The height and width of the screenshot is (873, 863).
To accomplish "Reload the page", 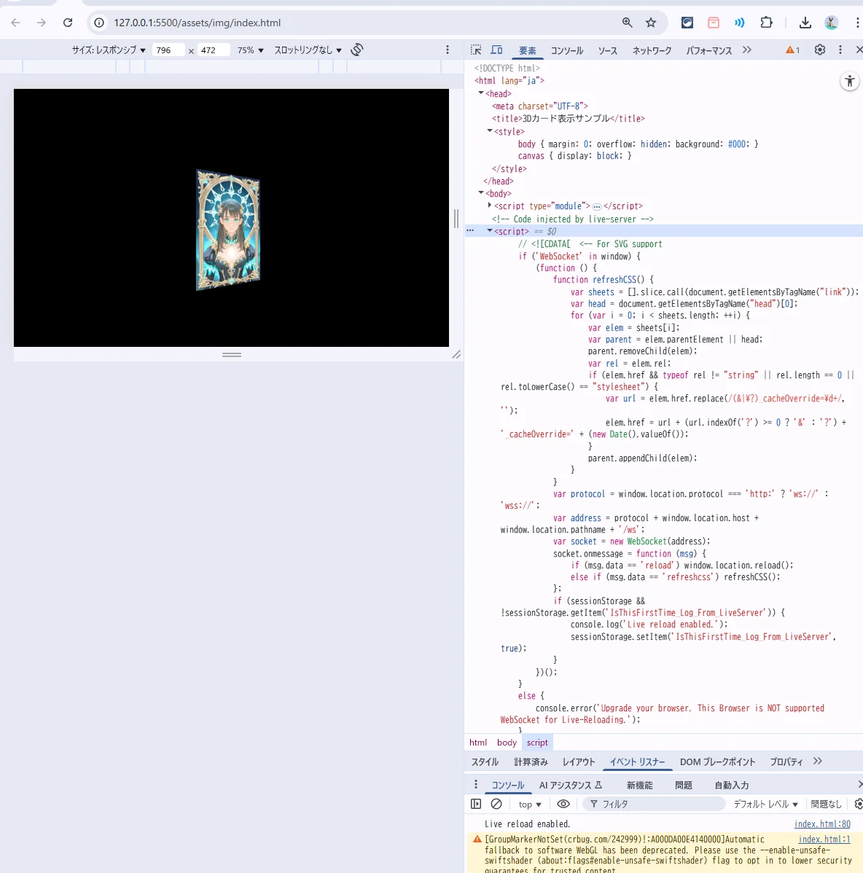I will click(x=68, y=23).
